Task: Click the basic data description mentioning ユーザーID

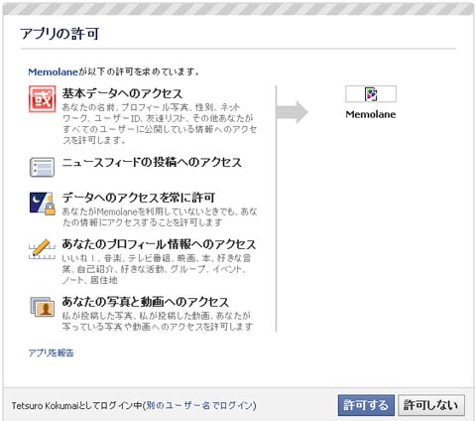Action: 160,123
